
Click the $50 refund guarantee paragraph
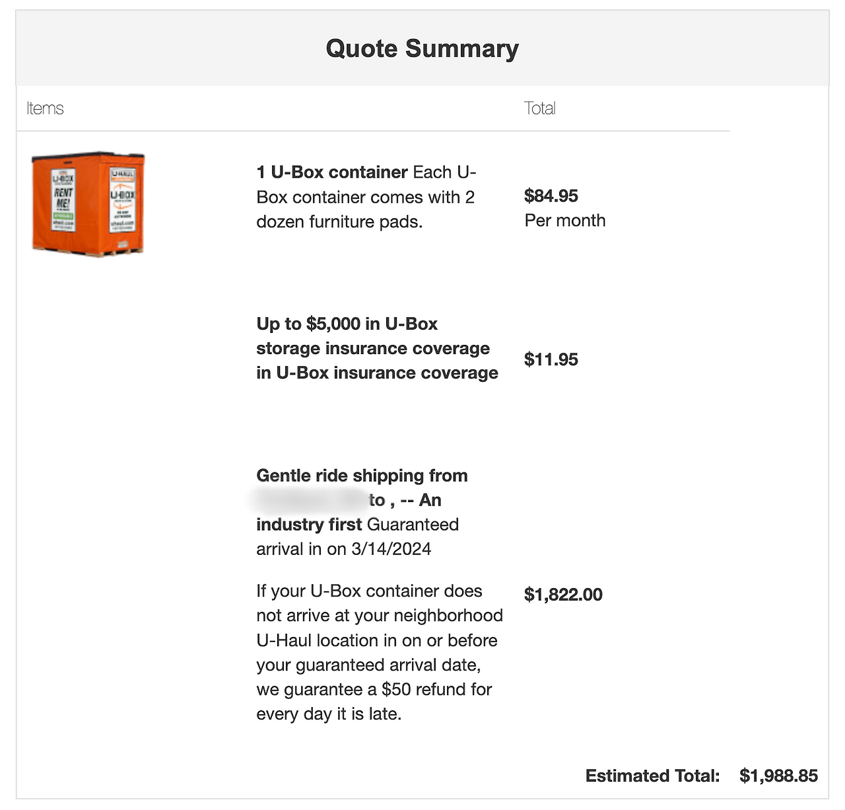point(374,690)
